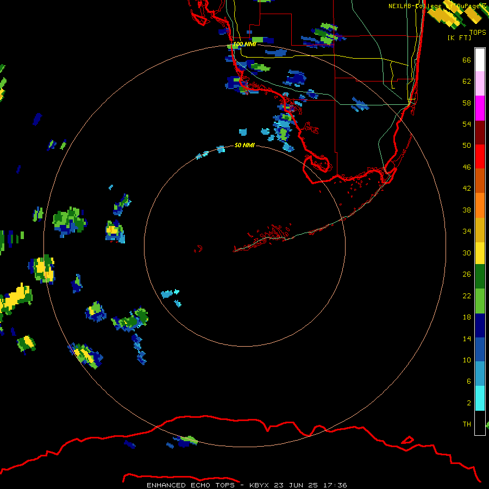
Task: Select the cyan legend swatch
Action: point(480,398)
